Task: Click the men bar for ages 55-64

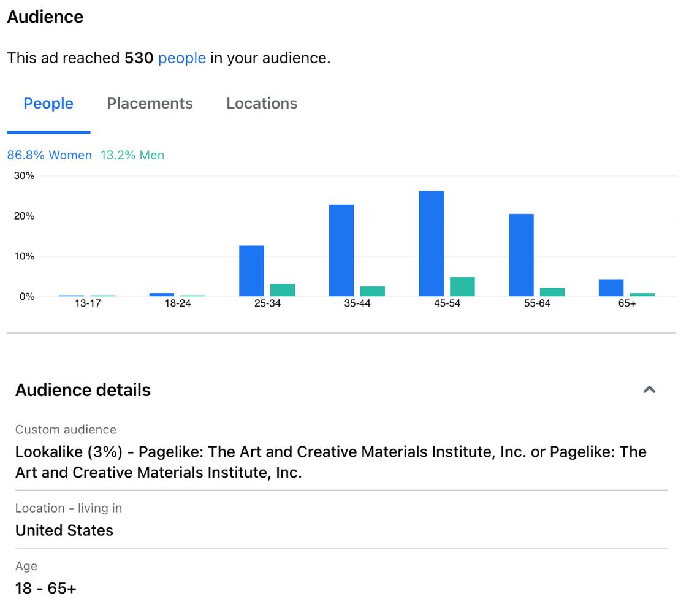Action: [x=552, y=292]
